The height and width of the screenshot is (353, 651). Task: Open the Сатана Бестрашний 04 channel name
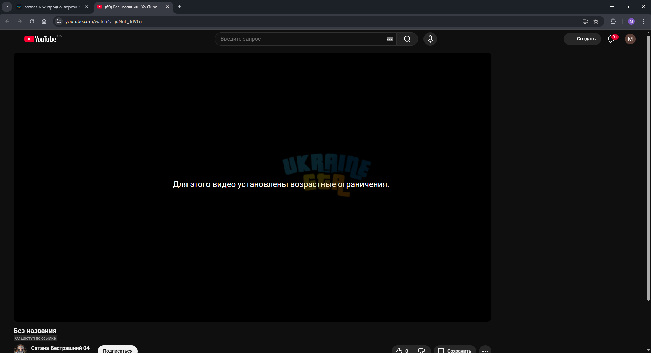point(60,348)
